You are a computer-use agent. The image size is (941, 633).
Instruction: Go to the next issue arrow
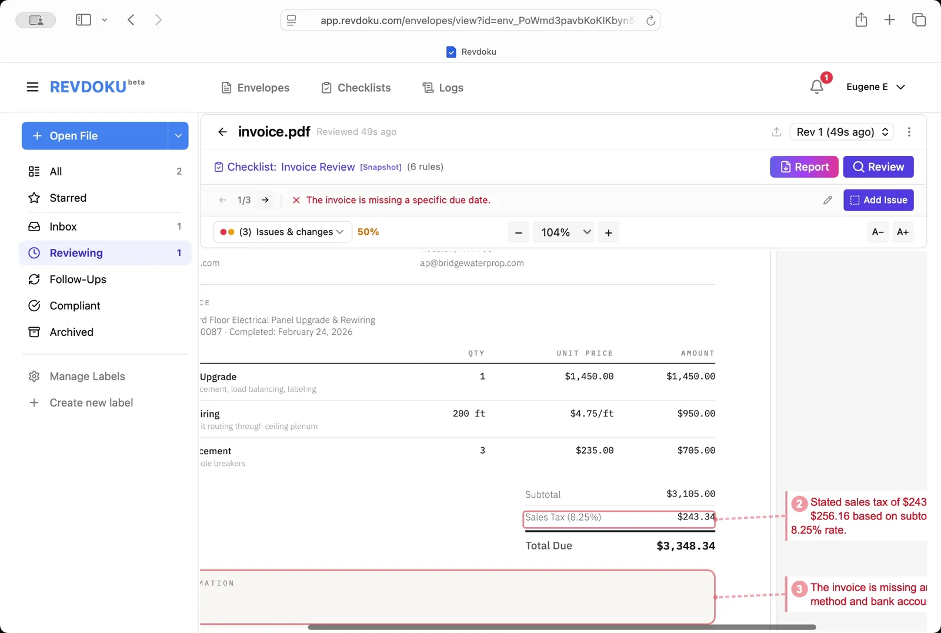pos(265,200)
